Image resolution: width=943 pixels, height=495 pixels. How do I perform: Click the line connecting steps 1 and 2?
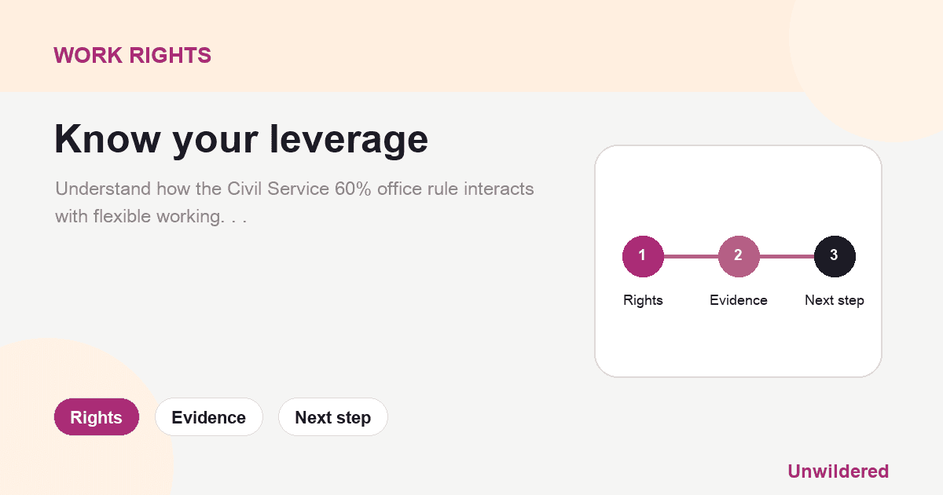pyautogui.click(x=691, y=256)
